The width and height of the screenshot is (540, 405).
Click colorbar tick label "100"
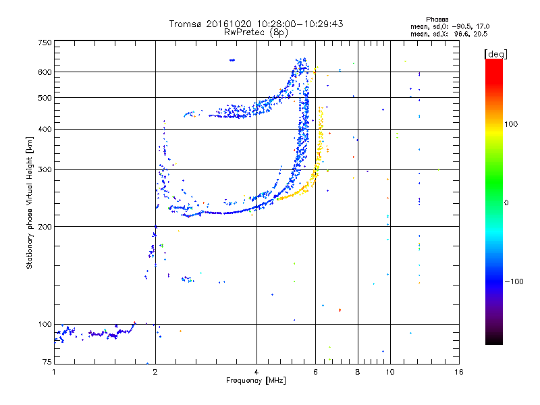click(x=511, y=124)
